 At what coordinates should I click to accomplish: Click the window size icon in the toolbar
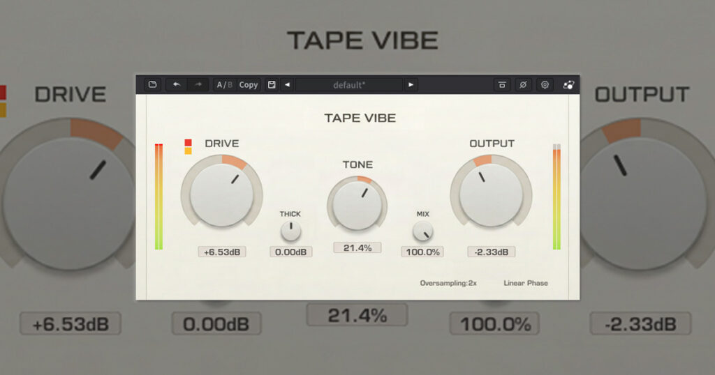point(501,84)
